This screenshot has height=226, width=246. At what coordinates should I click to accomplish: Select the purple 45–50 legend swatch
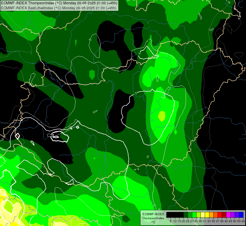(233, 215)
